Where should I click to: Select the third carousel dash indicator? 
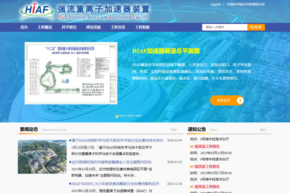point(130,116)
